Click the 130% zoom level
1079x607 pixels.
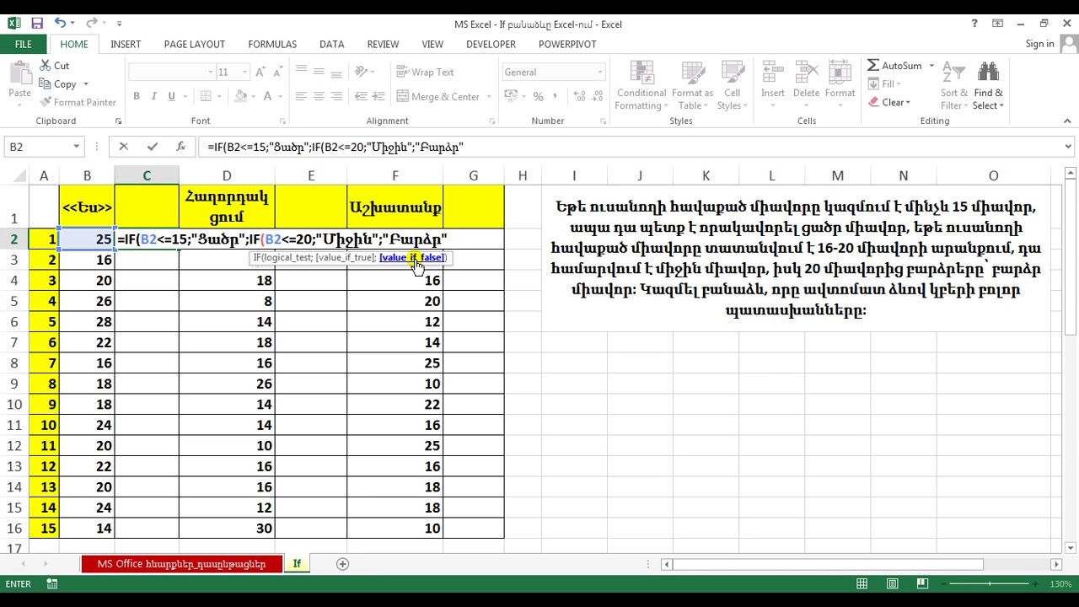(1060, 584)
